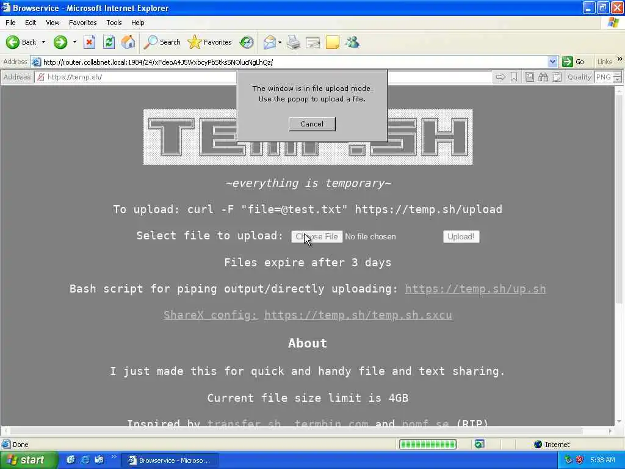625x469 pixels.
Task: Click the Browservice clipboard icon
Action: [x=557, y=77]
